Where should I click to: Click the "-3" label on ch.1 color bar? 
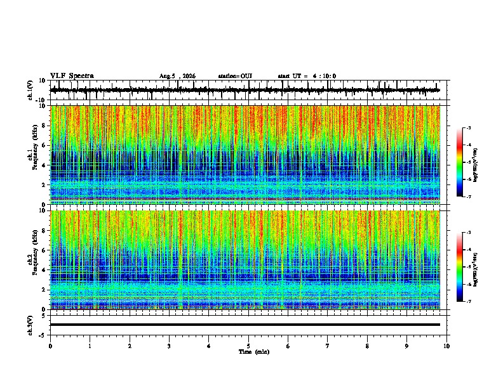469,127
